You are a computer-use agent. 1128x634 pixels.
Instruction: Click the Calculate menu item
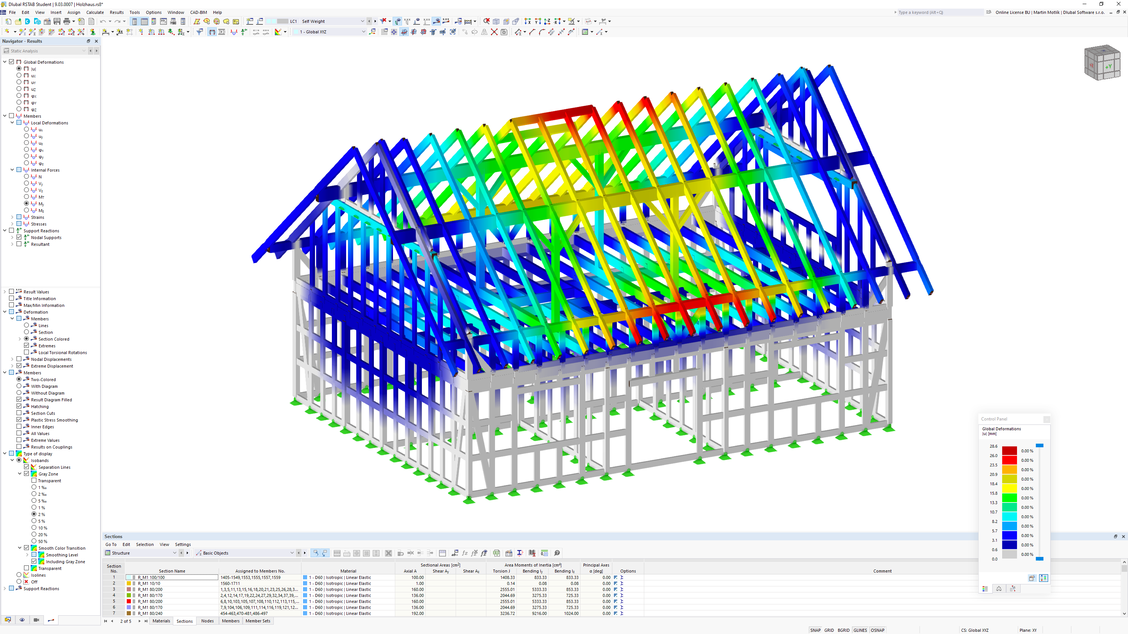coord(94,12)
